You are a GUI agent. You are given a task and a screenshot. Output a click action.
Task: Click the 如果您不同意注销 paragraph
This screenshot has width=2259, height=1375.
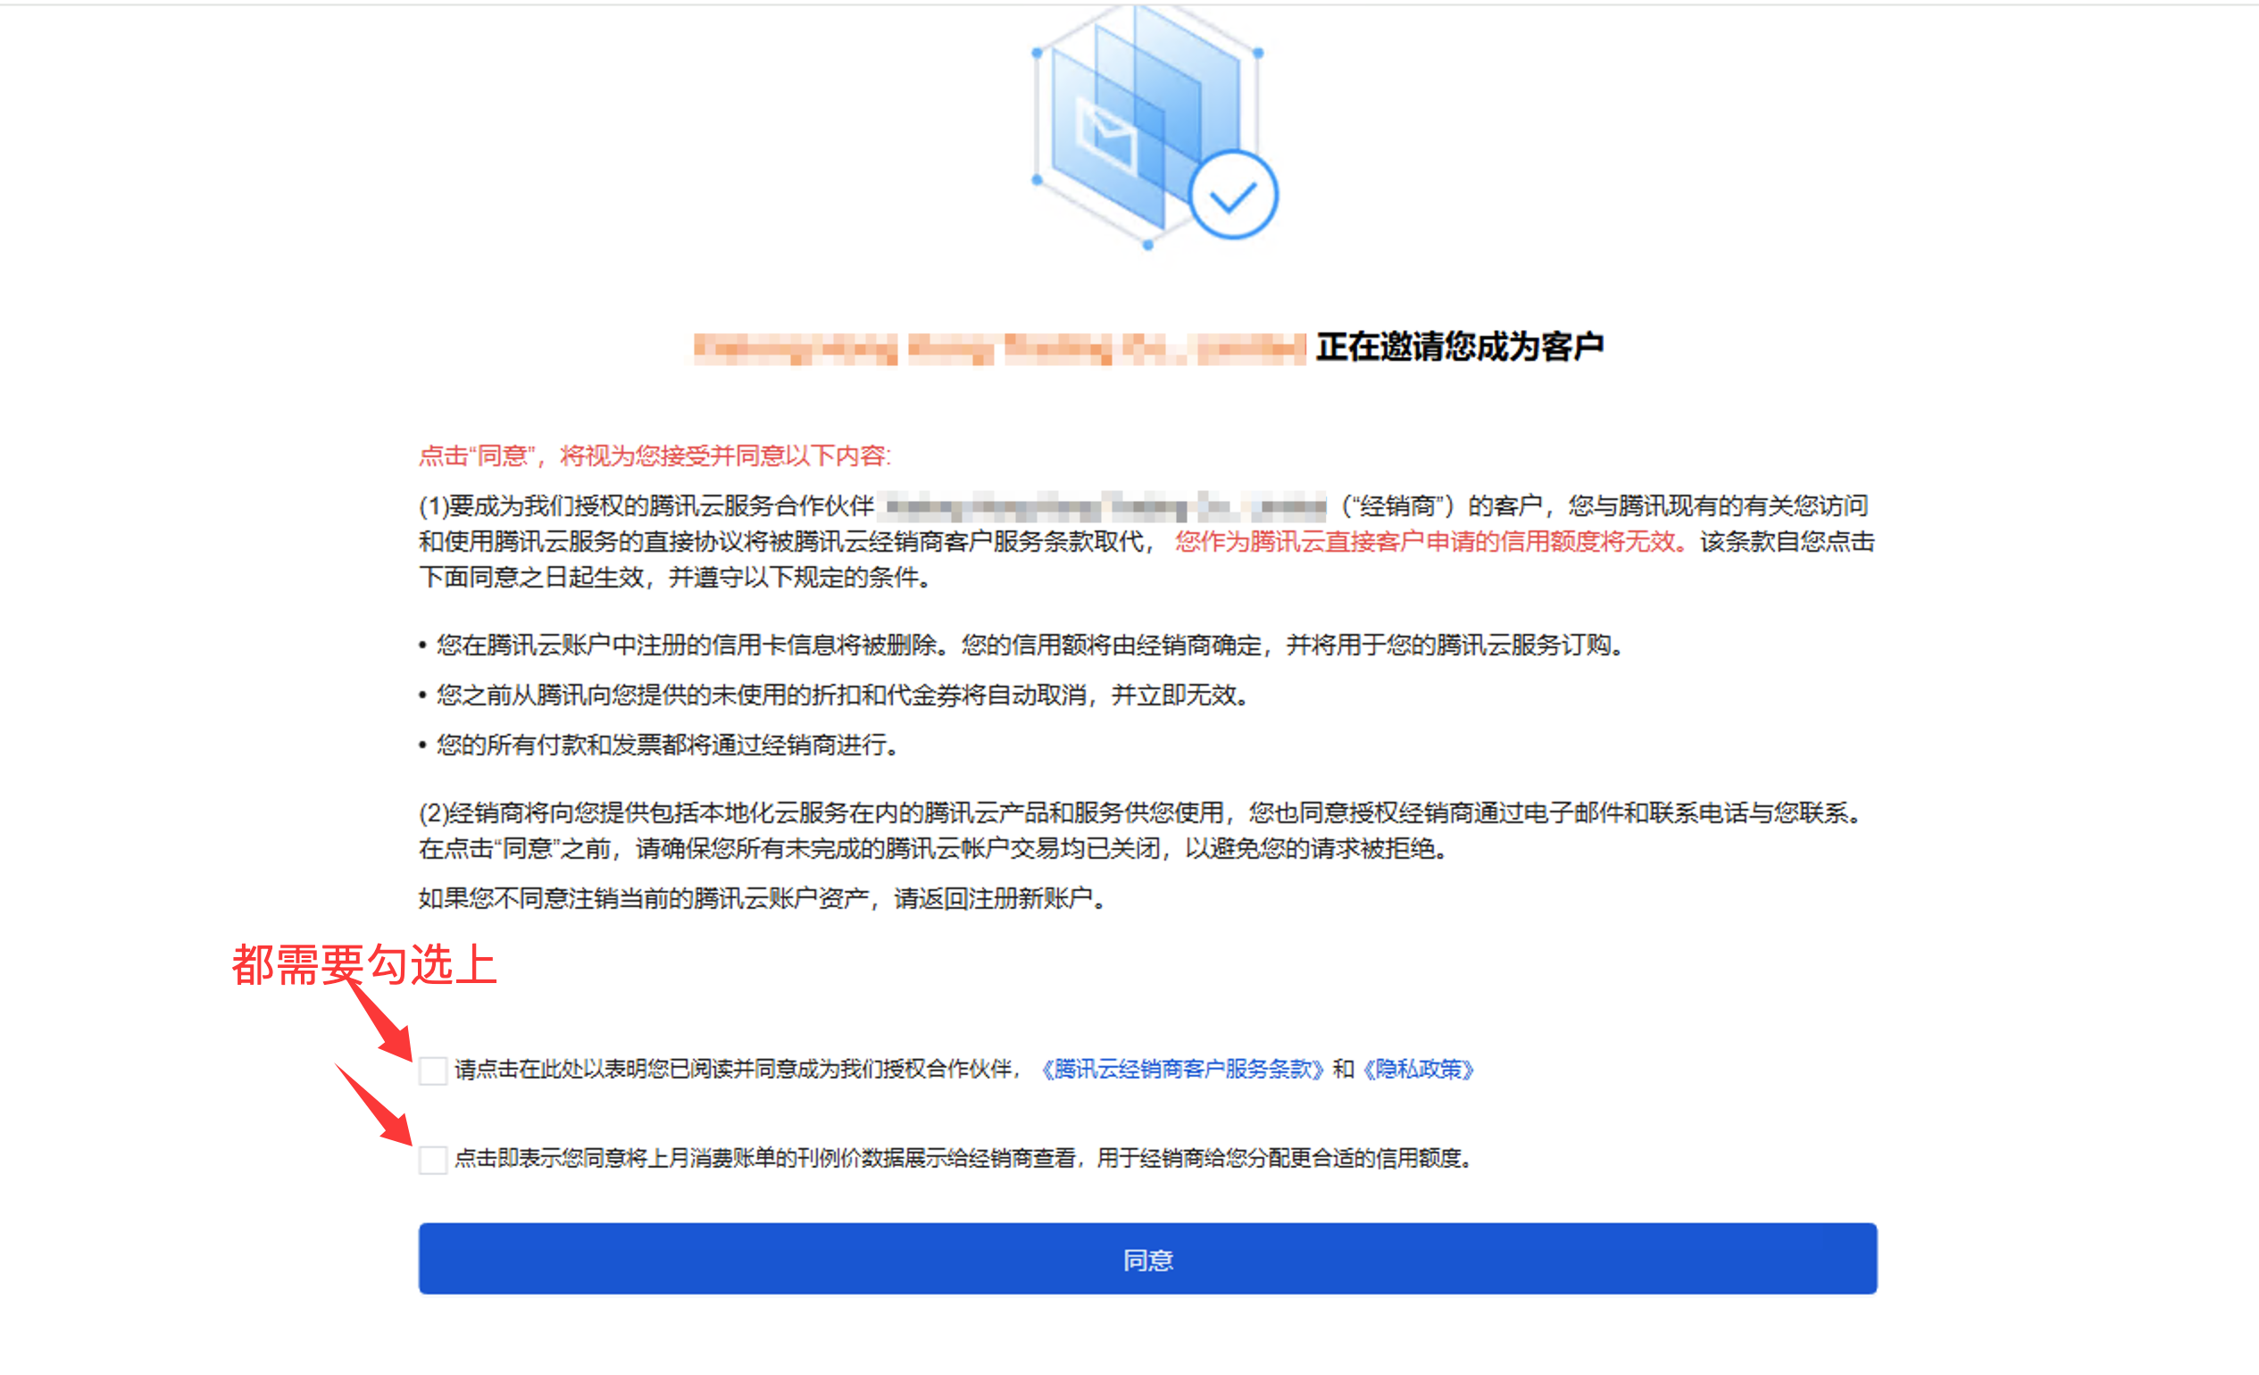point(763,898)
